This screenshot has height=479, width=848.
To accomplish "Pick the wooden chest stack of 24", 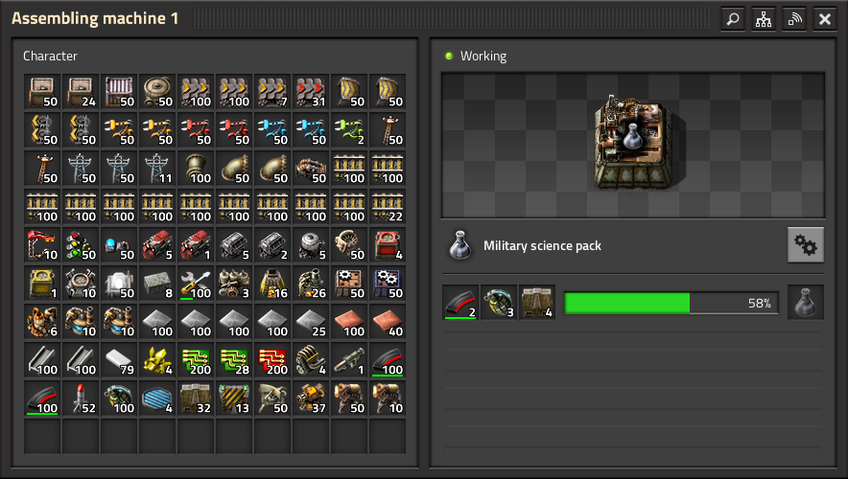I will 81,92.
